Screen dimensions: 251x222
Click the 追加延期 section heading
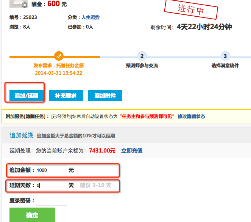22,135
